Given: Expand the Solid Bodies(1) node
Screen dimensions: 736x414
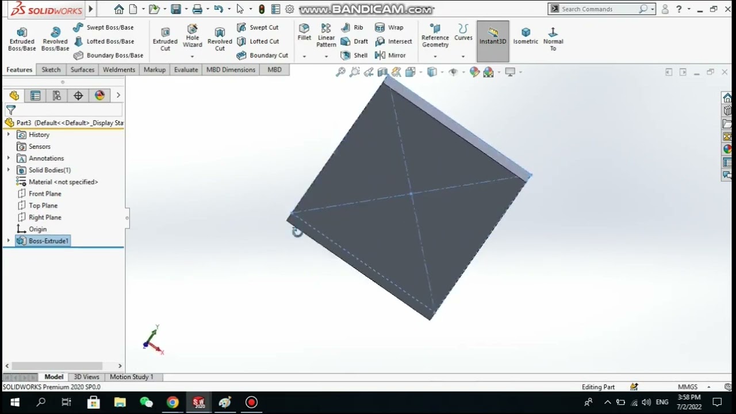Looking at the screenshot, I should (x=8, y=170).
